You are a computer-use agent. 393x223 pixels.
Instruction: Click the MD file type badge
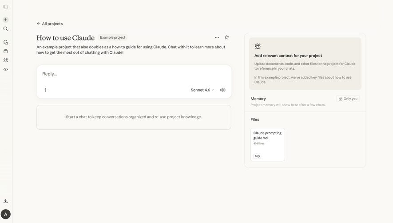257,156
